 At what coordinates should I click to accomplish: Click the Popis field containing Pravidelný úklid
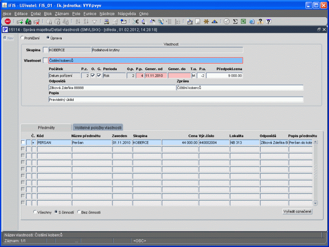coord(176,100)
